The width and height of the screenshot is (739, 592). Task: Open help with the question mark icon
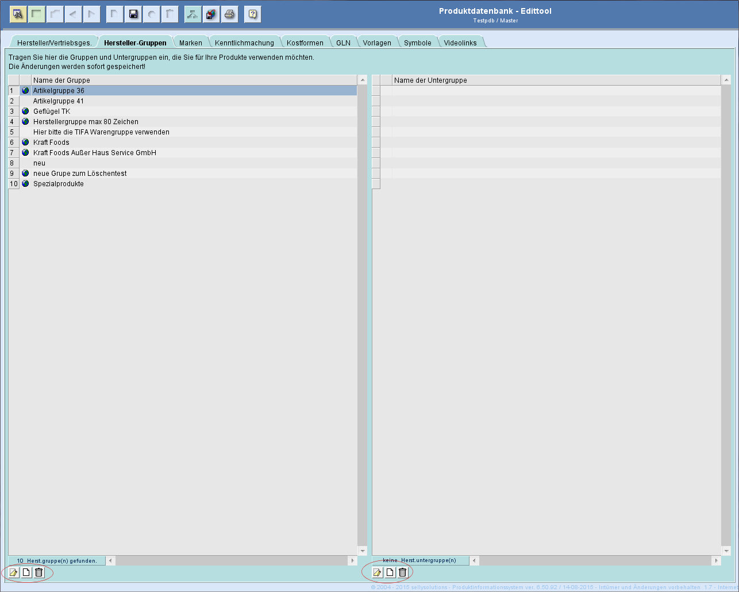pyautogui.click(x=252, y=14)
